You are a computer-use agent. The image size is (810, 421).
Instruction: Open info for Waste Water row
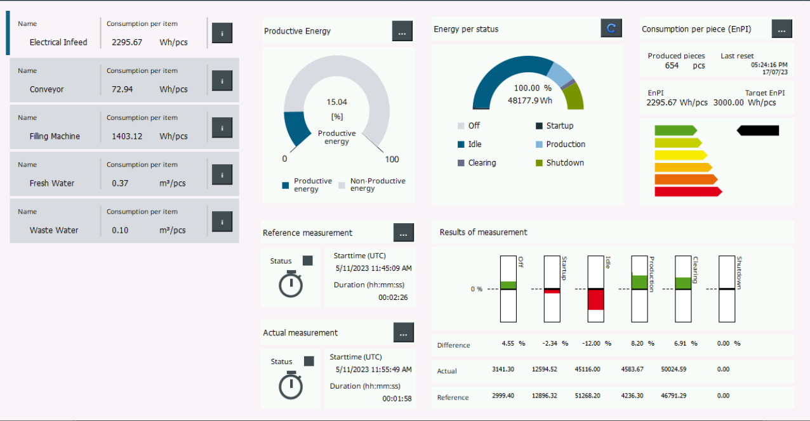(x=222, y=221)
